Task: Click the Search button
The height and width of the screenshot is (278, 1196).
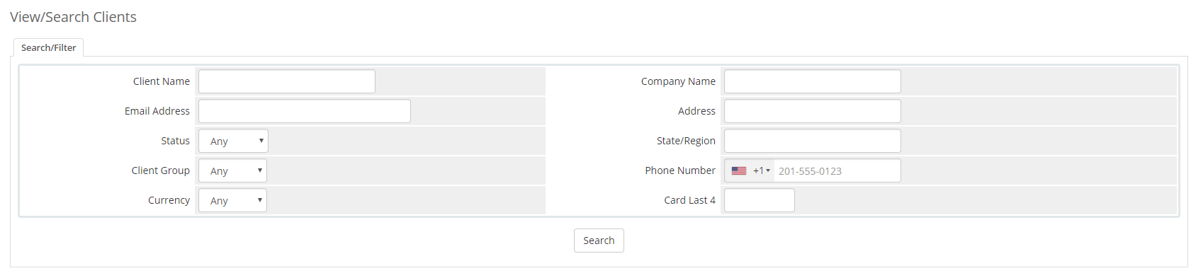Action: coord(599,241)
